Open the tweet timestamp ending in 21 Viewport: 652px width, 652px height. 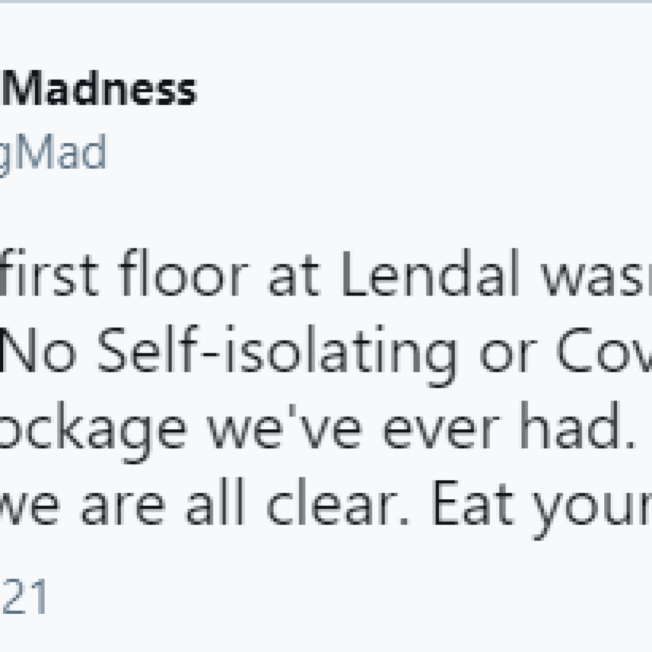pos(24,596)
